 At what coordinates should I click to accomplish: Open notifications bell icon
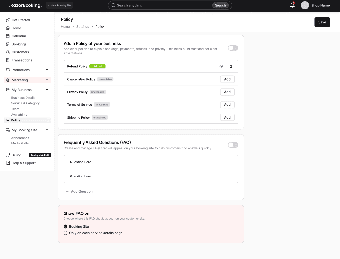click(292, 5)
